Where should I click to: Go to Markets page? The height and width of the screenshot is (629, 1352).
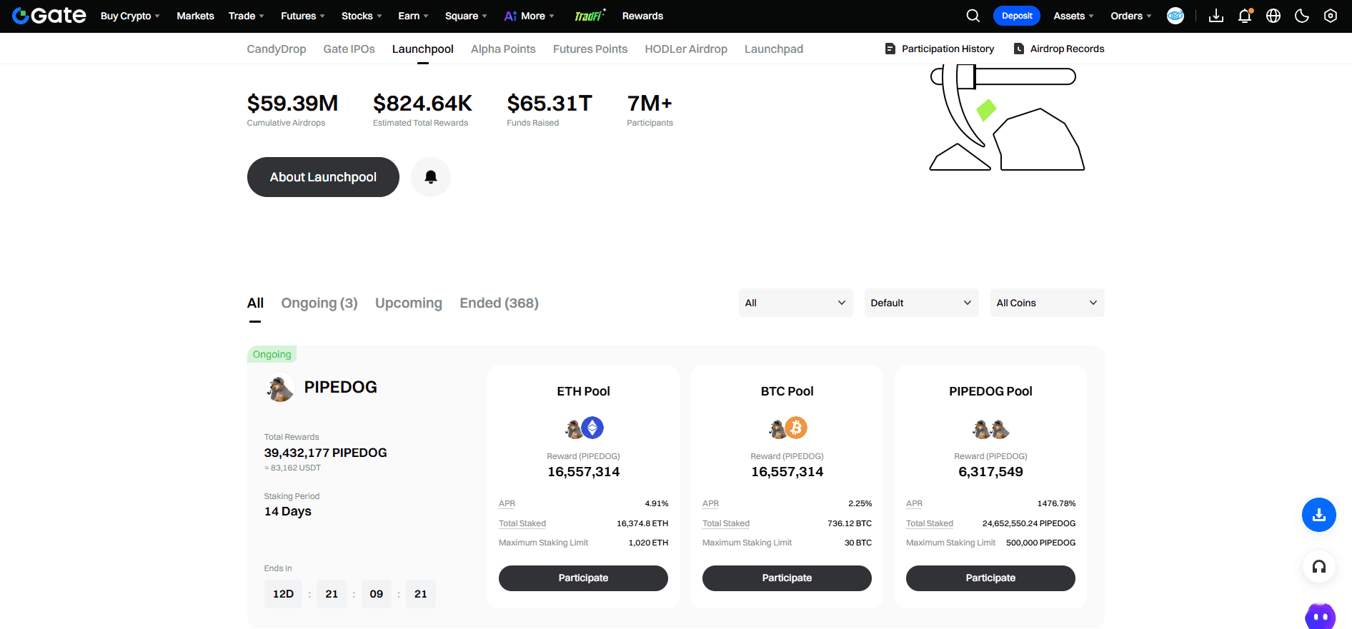[x=195, y=16]
